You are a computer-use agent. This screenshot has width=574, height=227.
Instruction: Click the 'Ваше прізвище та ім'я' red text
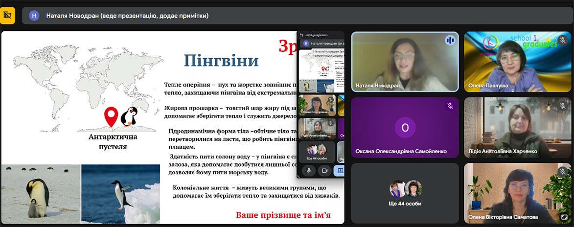(x=283, y=215)
